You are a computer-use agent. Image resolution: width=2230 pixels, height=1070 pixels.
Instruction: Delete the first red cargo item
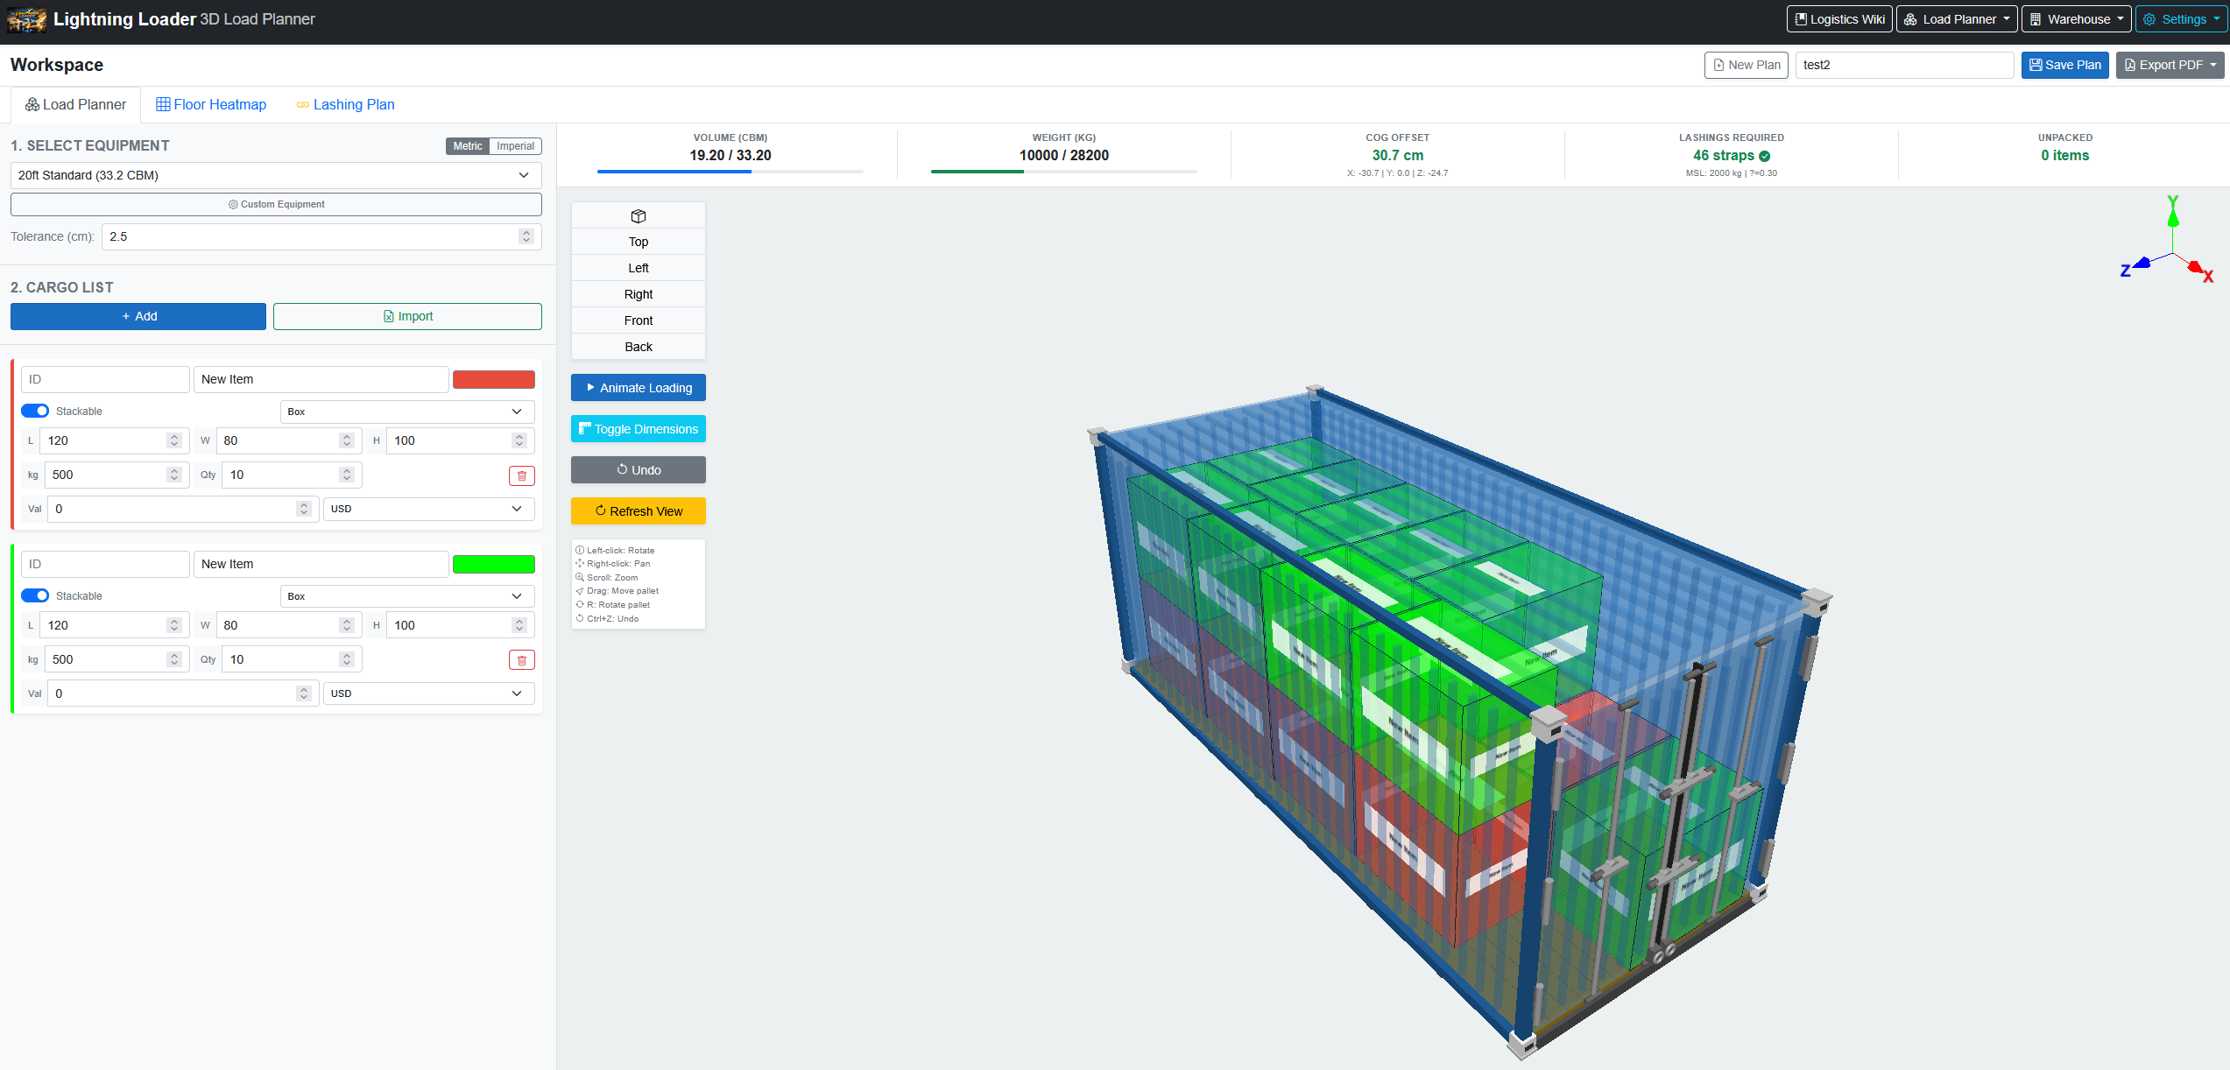point(521,475)
